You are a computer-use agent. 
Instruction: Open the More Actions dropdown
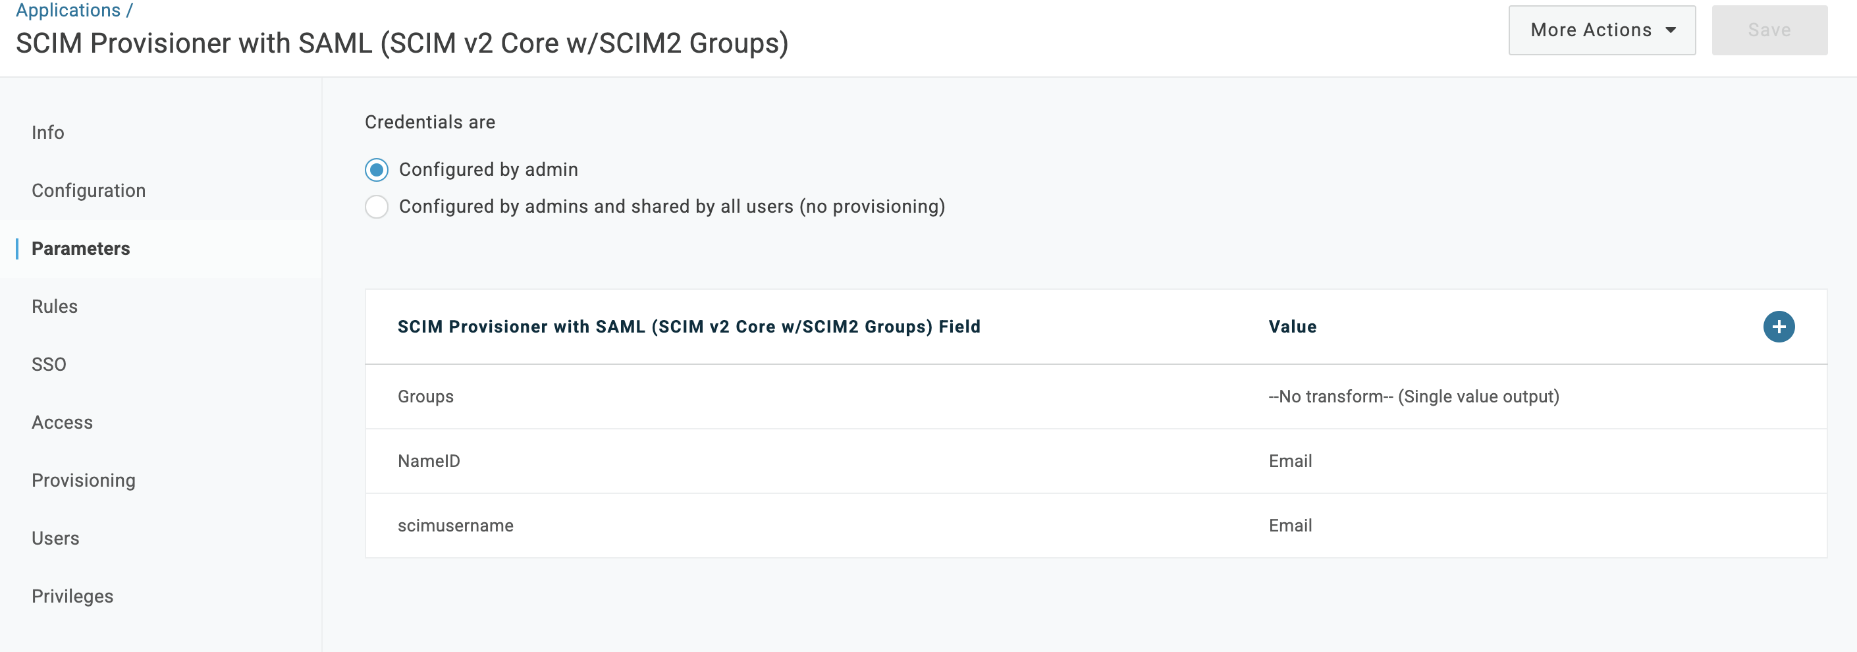(x=1601, y=30)
